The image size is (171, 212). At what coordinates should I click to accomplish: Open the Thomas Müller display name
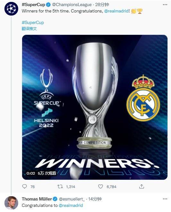(x=37, y=199)
